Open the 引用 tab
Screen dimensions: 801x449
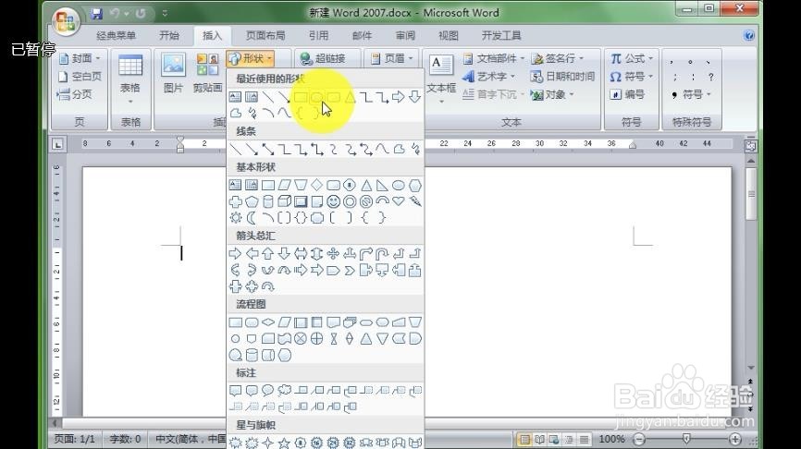click(x=318, y=36)
